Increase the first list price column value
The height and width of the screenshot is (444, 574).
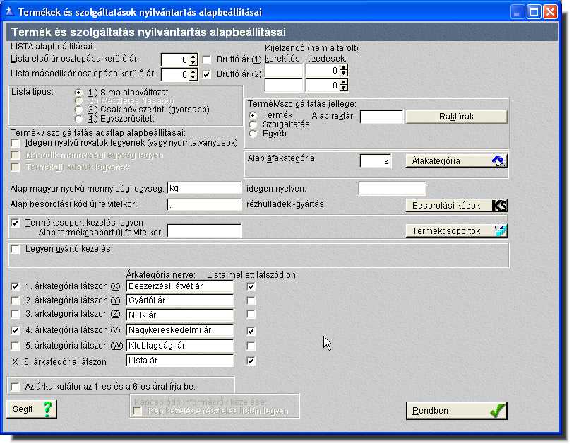pyautogui.click(x=193, y=57)
